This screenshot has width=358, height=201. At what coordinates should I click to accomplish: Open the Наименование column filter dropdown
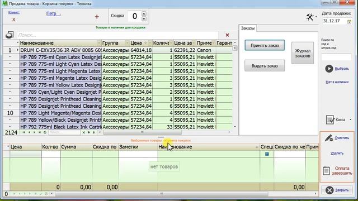[99, 43]
